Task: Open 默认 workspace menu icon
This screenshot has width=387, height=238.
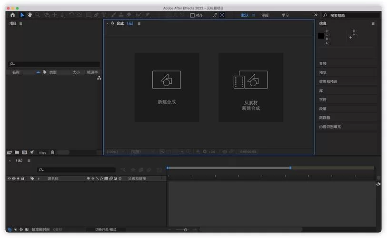Action: 253,15
